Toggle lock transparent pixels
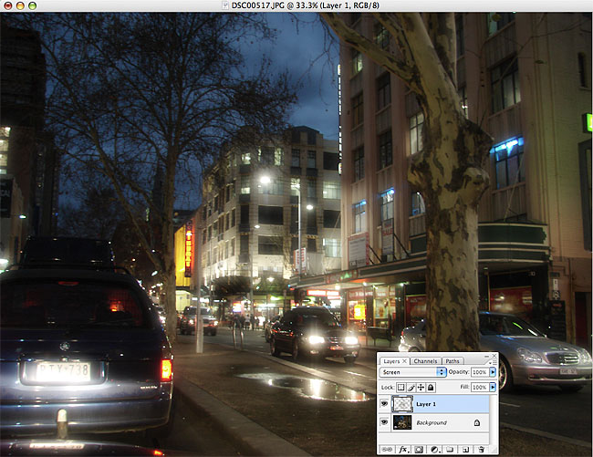 pos(401,387)
